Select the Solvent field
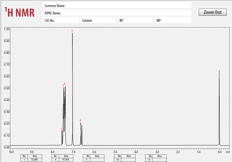The height and width of the screenshot is (162, 232). [98, 20]
